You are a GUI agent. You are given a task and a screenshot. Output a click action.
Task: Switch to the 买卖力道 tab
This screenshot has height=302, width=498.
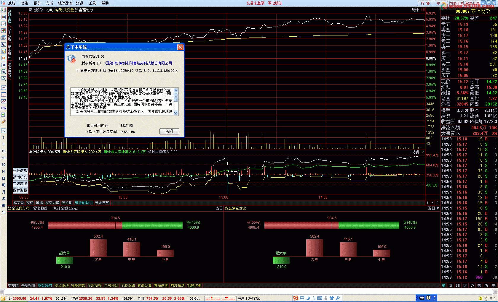click(x=52, y=203)
